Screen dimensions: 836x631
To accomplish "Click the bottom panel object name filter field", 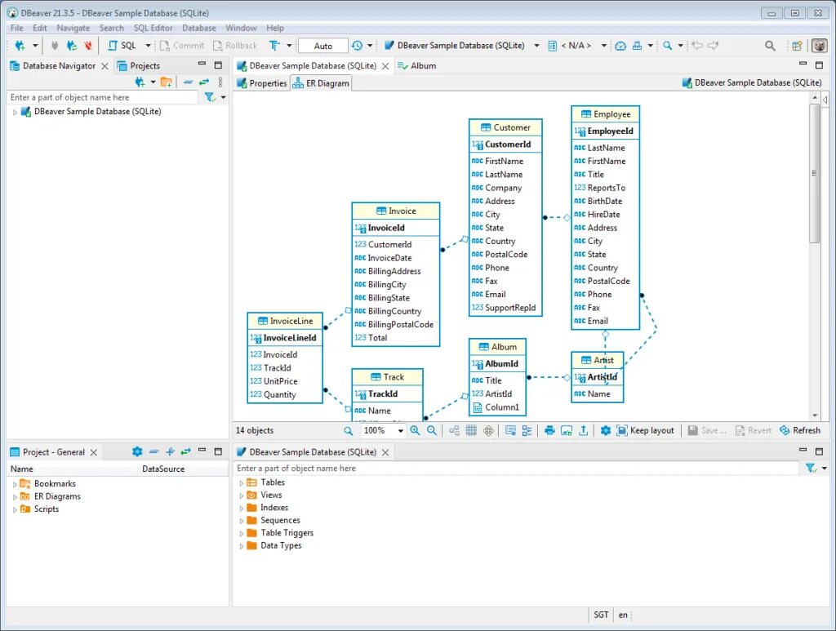I will coord(516,468).
